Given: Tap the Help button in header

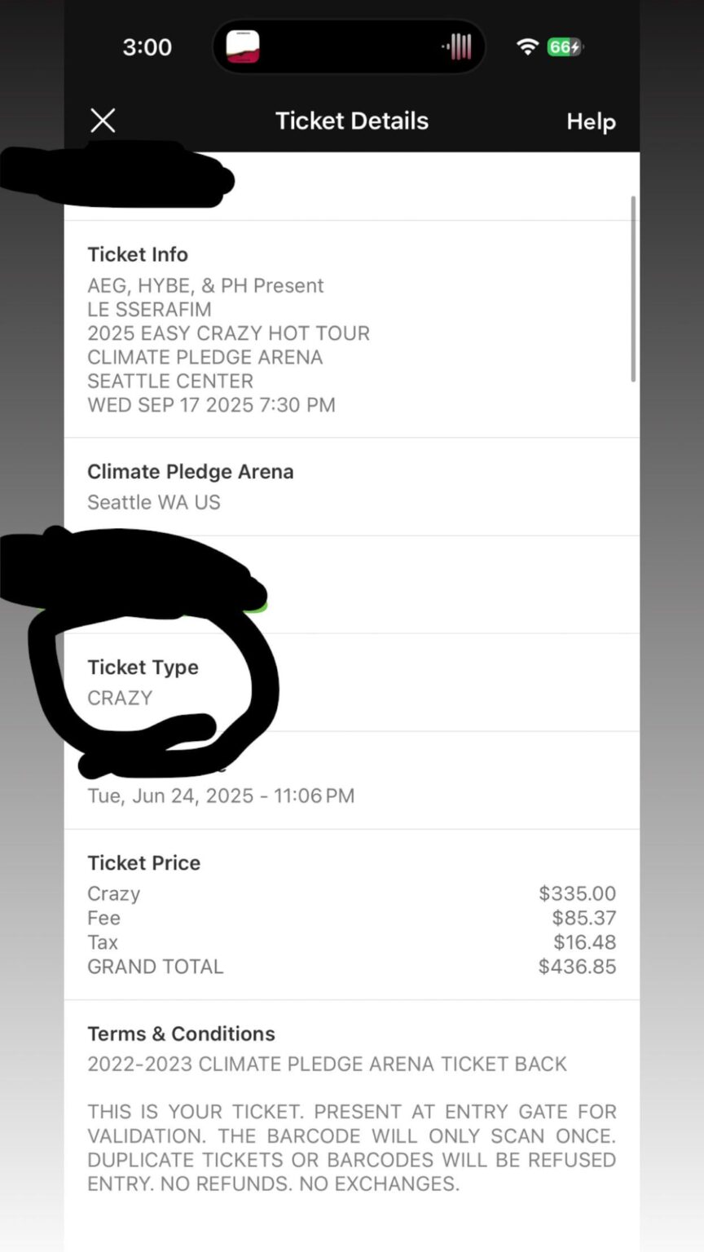Looking at the screenshot, I should coord(591,121).
